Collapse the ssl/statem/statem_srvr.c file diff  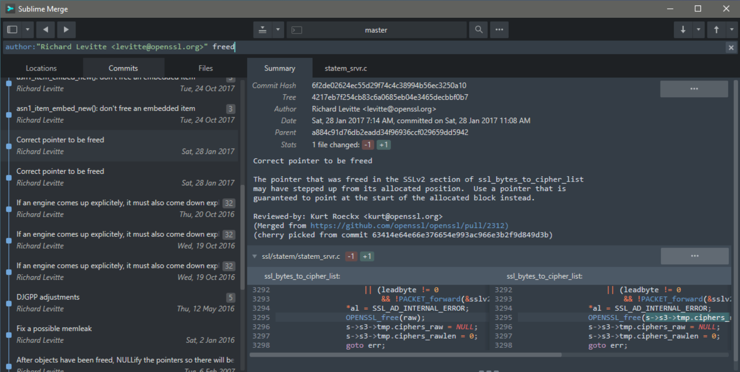click(x=255, y=257)
